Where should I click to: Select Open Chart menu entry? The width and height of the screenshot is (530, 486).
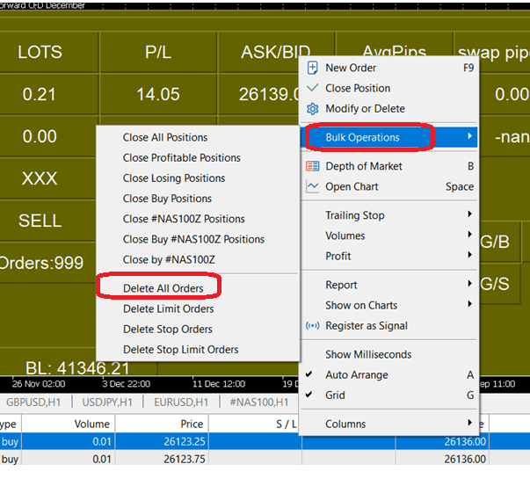[x=389, y=186]
